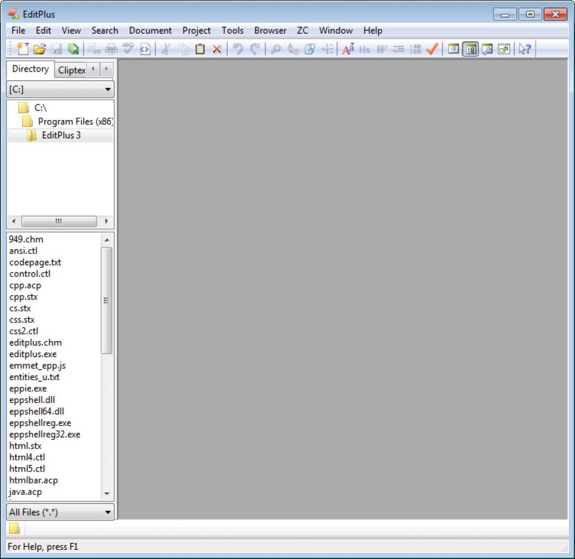Open the Search menu
Image resolution: width=575 pixels, height=559 pixels.
[x=105, y=31]
